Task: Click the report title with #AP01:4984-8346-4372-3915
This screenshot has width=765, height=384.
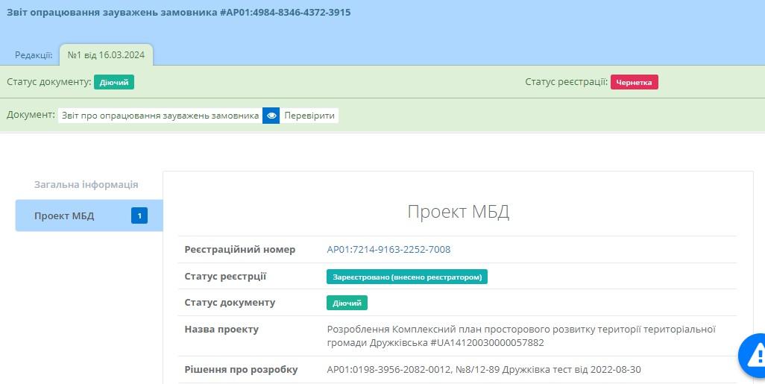Action: pos(179,13)
